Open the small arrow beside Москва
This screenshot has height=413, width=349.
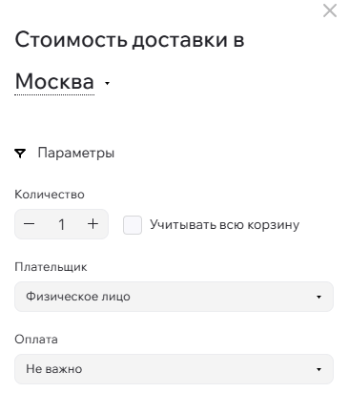[x=107, y=83]
